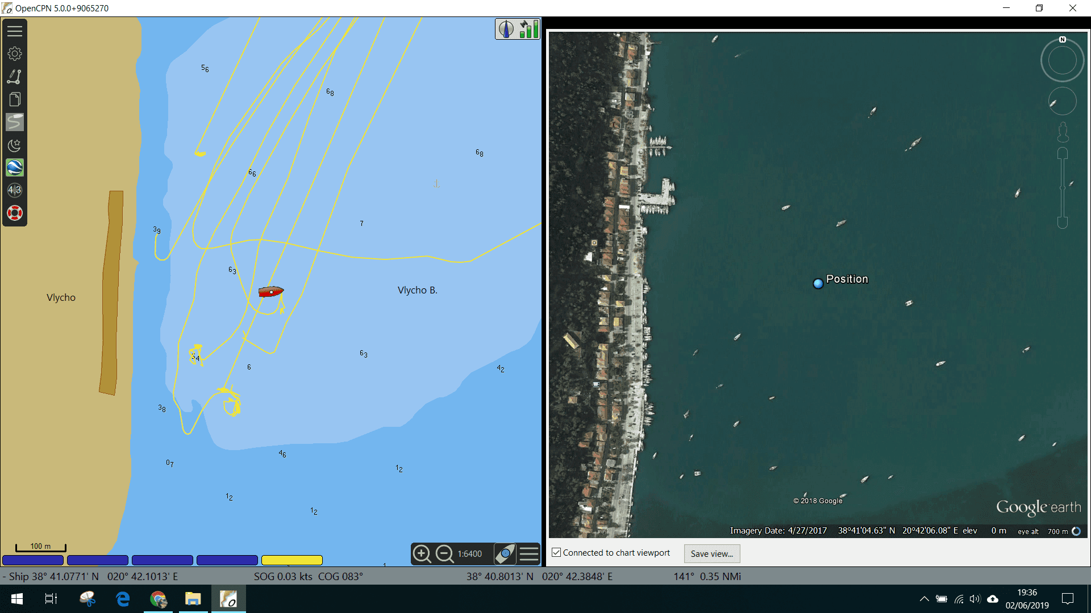1091x613 pixels.
Task: Open the chart bar hamburger menu
Action: [529, 553]
